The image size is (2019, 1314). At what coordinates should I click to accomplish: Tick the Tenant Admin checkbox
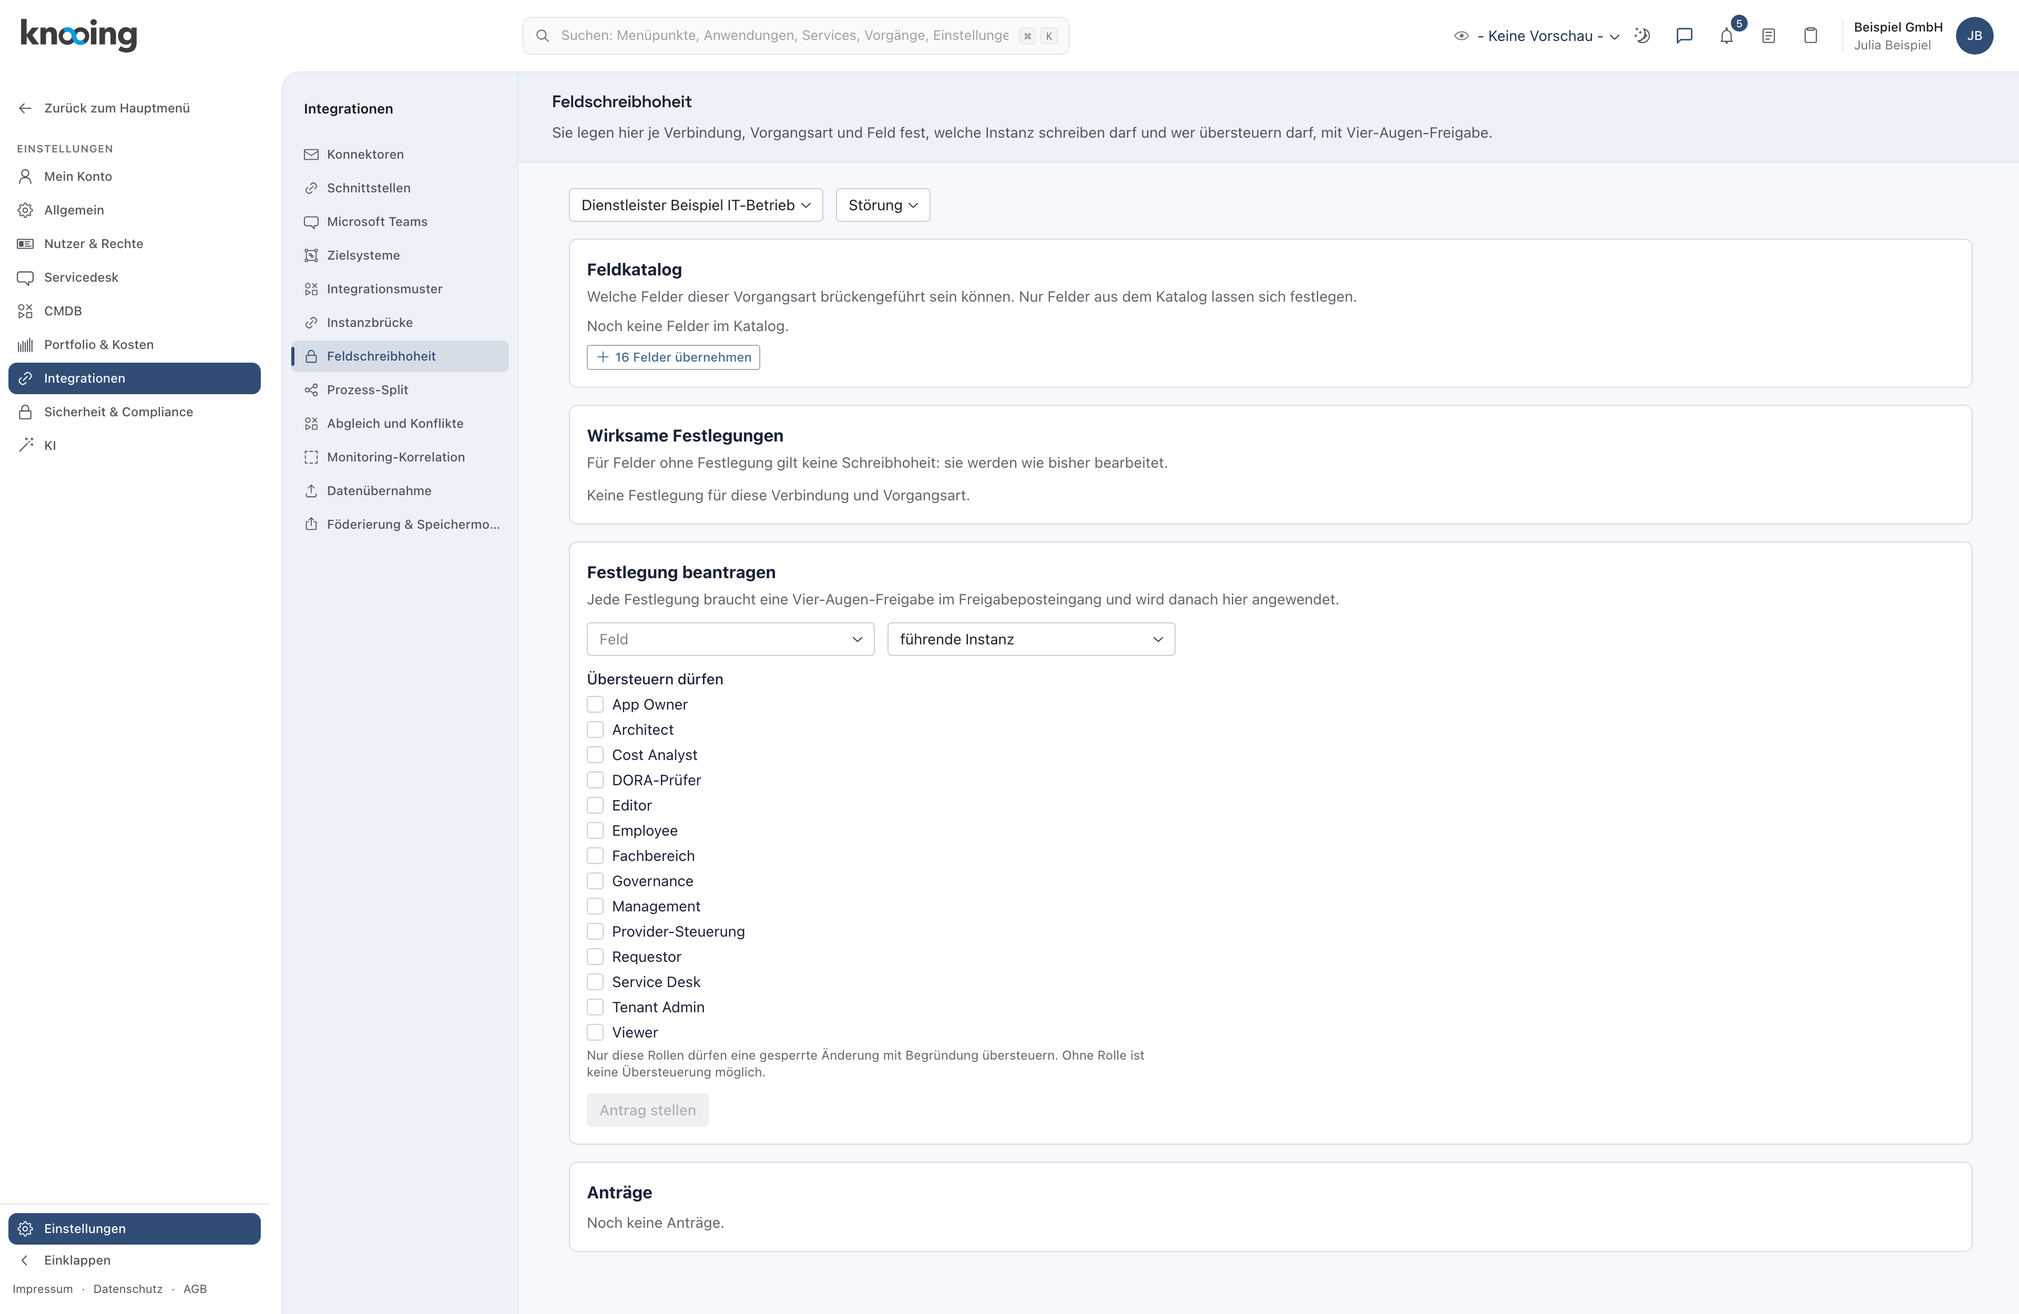[x=596, y=1007]
